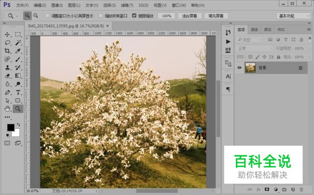Uncheck the 细微缩放 checkbox
This screenshot has height=195, width=314.
click(134, 15)
